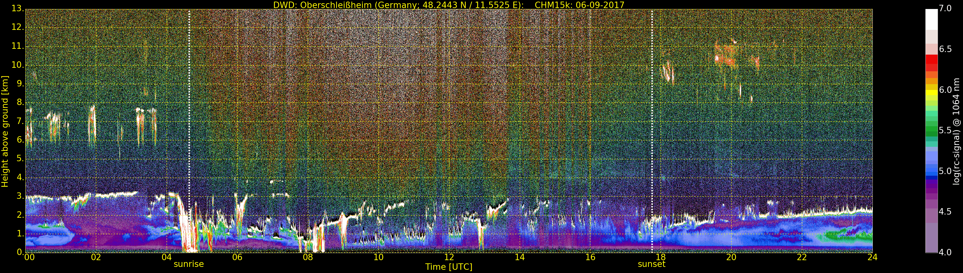The width and height of the screenshot is (963, 273).
Task: Pick the green band on the colorbar
Action: tap(931, 131)
